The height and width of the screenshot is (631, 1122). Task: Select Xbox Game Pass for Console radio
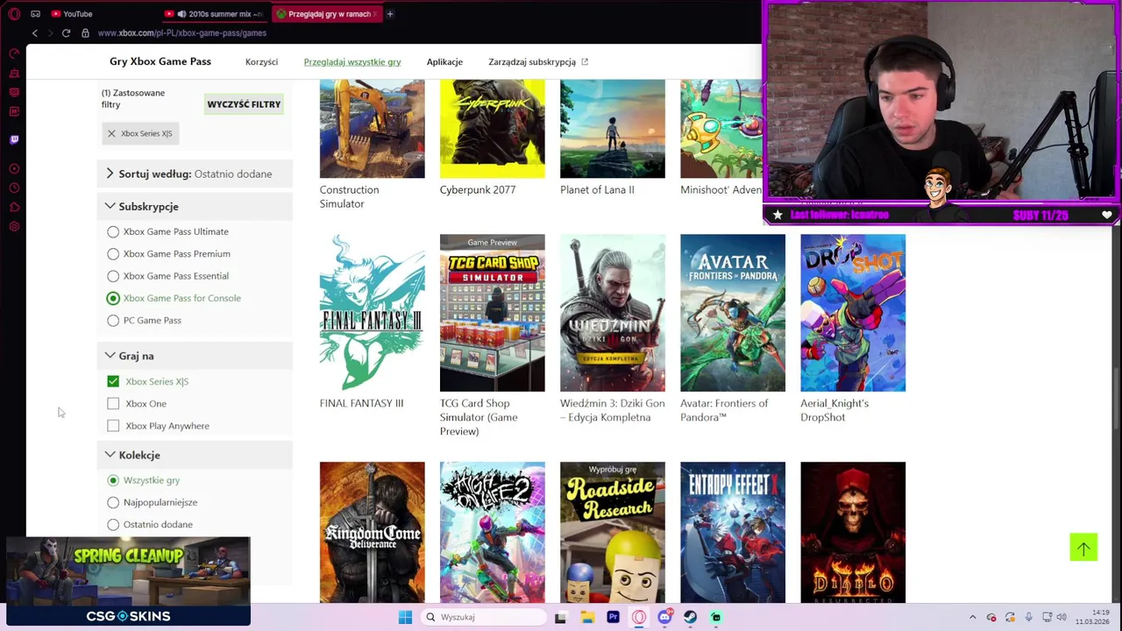113,298
